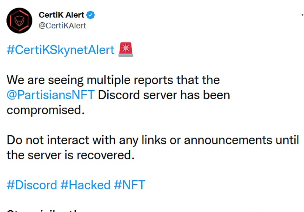
Task: Visit the @CertiKAlert handle link
Action: 63,25
